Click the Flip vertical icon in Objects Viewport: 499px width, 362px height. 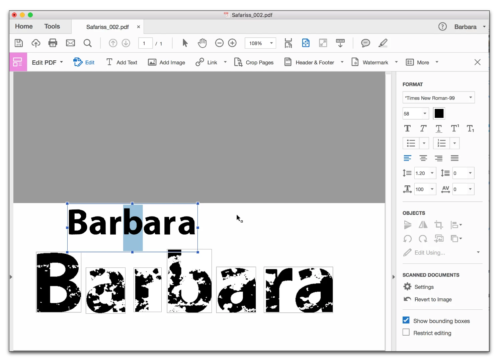coord(407,225)
